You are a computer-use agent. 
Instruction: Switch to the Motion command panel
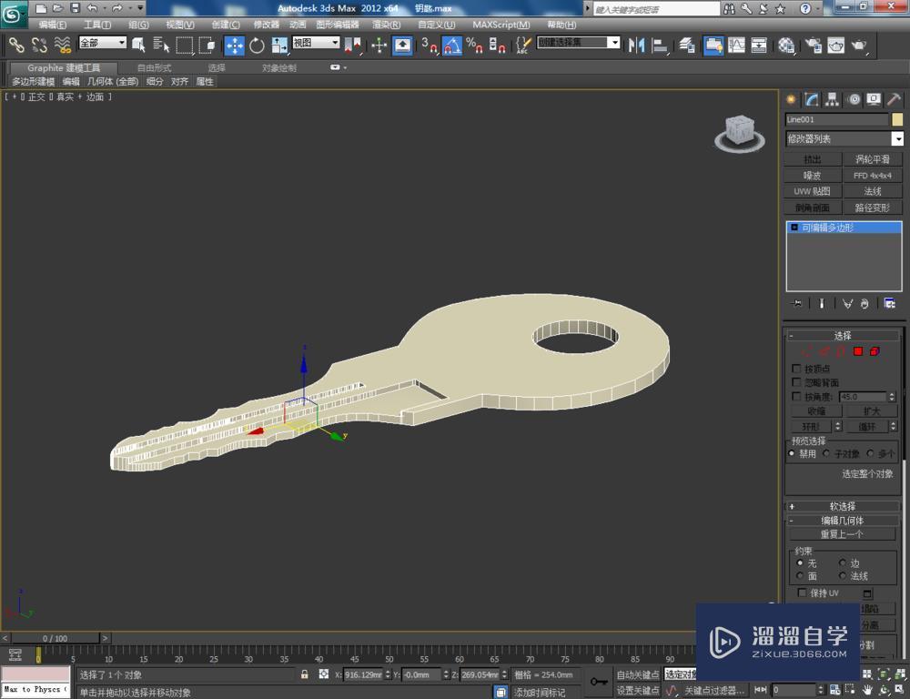pos(854,99)
